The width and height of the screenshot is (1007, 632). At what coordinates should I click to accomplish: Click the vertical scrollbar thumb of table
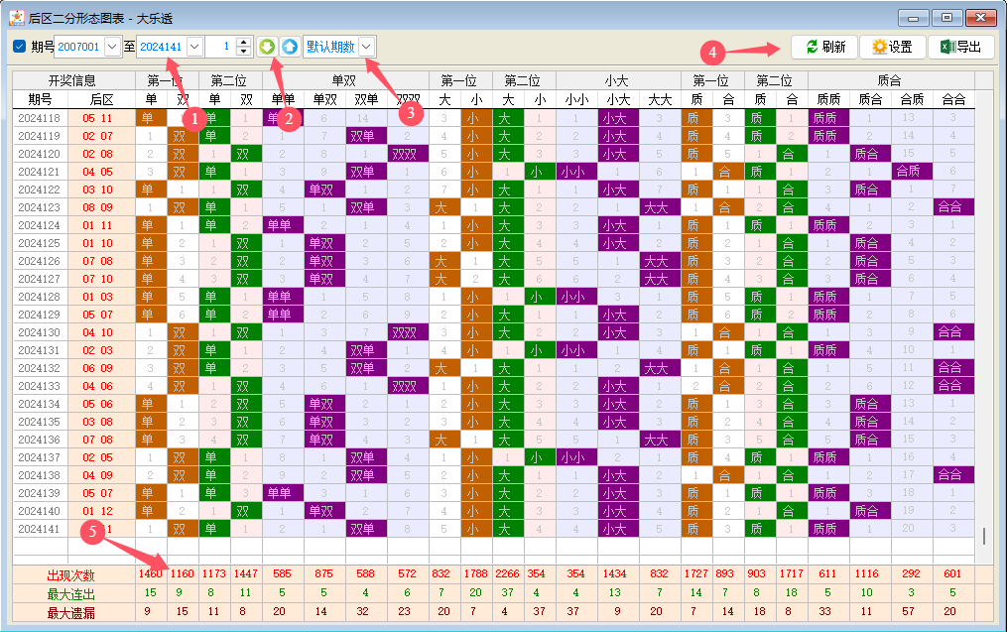[x=984, y=537]
